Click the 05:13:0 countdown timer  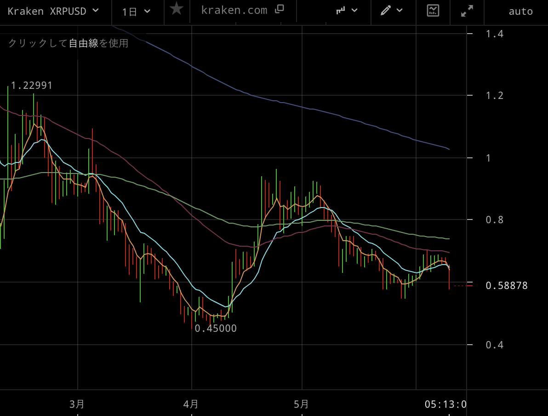point(445,404)
